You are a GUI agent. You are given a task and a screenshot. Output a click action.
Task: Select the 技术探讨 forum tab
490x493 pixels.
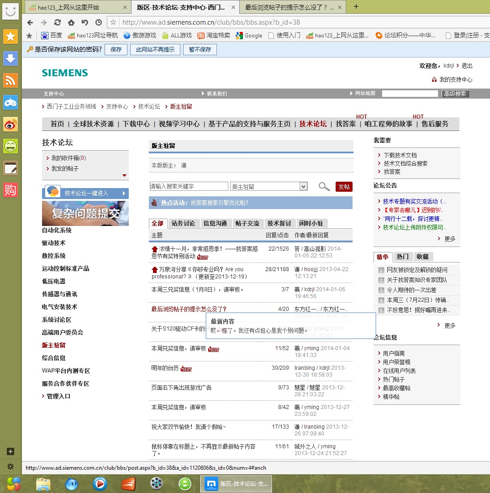coord(279,223)
